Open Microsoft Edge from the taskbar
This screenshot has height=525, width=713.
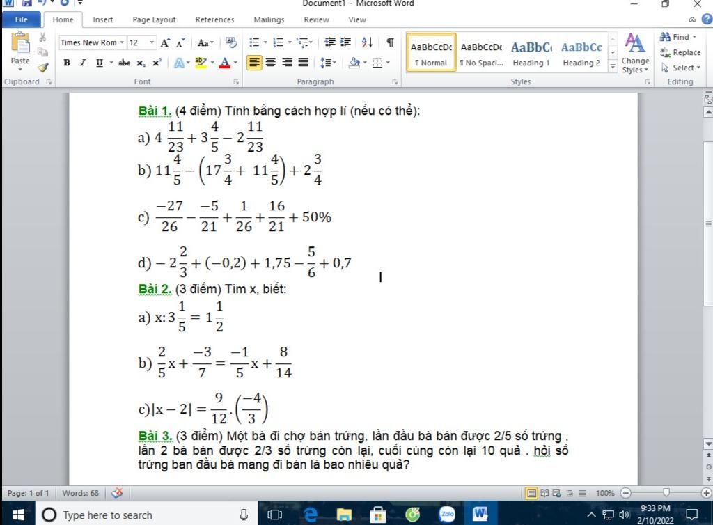click(x=310, y=515)
